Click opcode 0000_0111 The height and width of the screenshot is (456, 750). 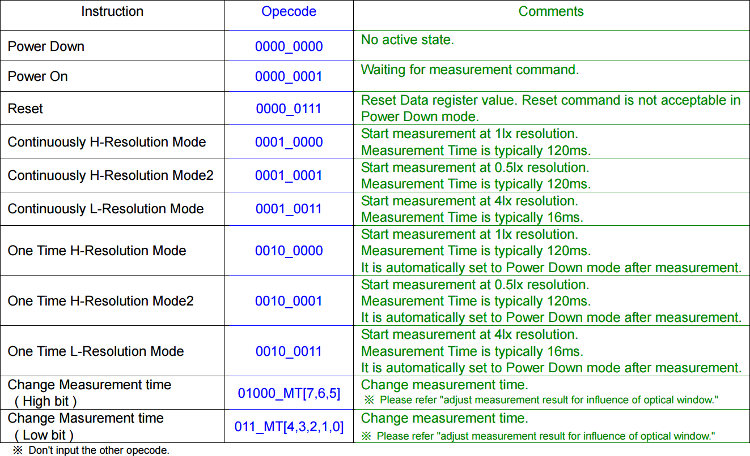click(289, 109)
